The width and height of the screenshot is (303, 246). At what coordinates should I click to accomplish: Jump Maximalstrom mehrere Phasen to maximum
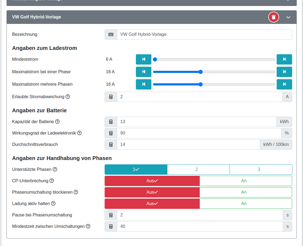click(284, 84)
